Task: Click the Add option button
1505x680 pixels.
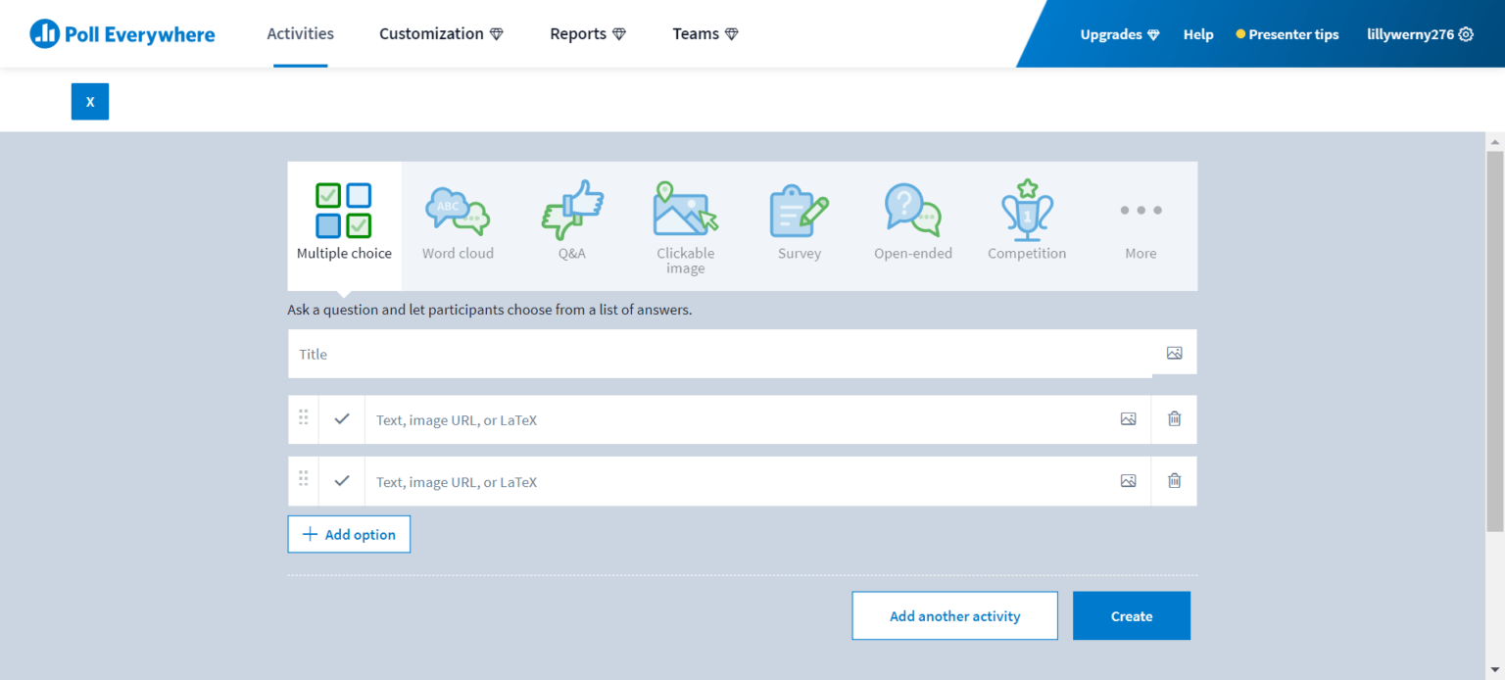Action: pyautogui.click(x=349, y=534)
